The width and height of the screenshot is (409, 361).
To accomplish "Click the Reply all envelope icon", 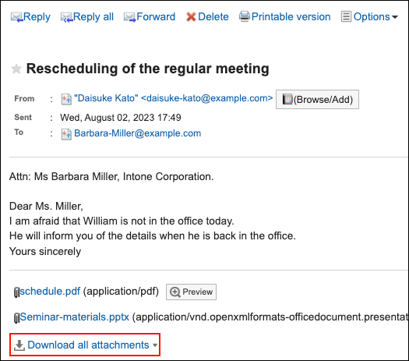I will point(67,17).
